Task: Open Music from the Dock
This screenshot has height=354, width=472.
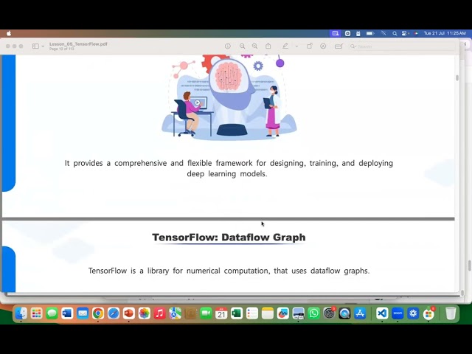Action: tap(159, 313)
